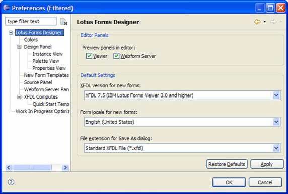Viewport: 288px width, 194px height.
Task: Click the tree scrollbar left arrow
Action: click(9, 167)
